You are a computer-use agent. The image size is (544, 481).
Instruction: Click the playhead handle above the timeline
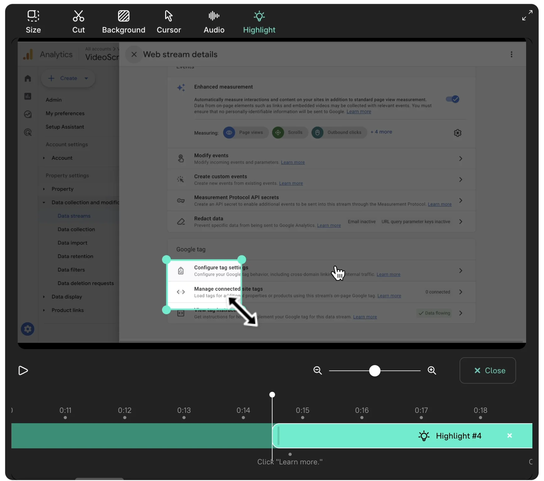(x=272, y=395)
